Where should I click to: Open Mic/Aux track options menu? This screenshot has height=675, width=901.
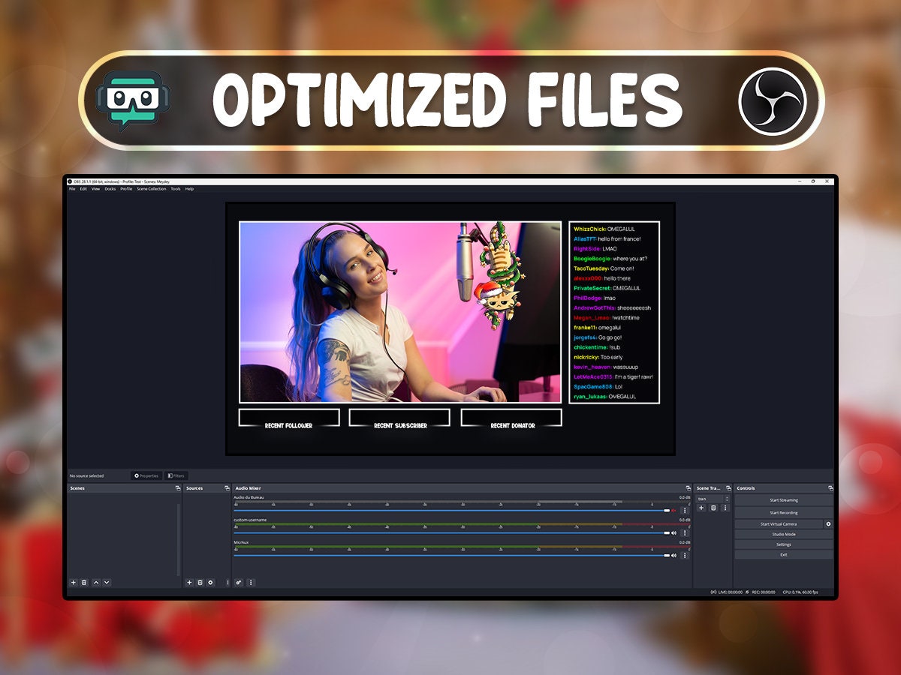click(x=684, y=556)
